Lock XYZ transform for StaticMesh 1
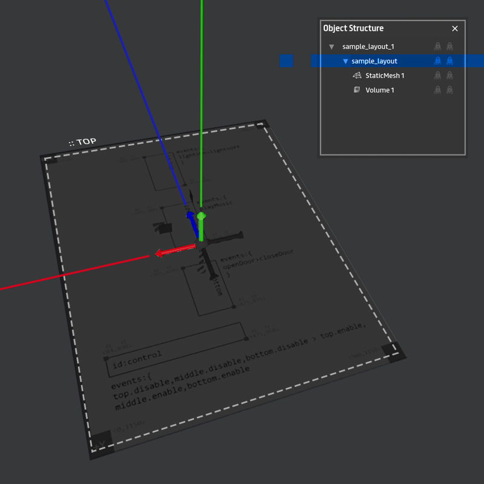 point(450,76)
